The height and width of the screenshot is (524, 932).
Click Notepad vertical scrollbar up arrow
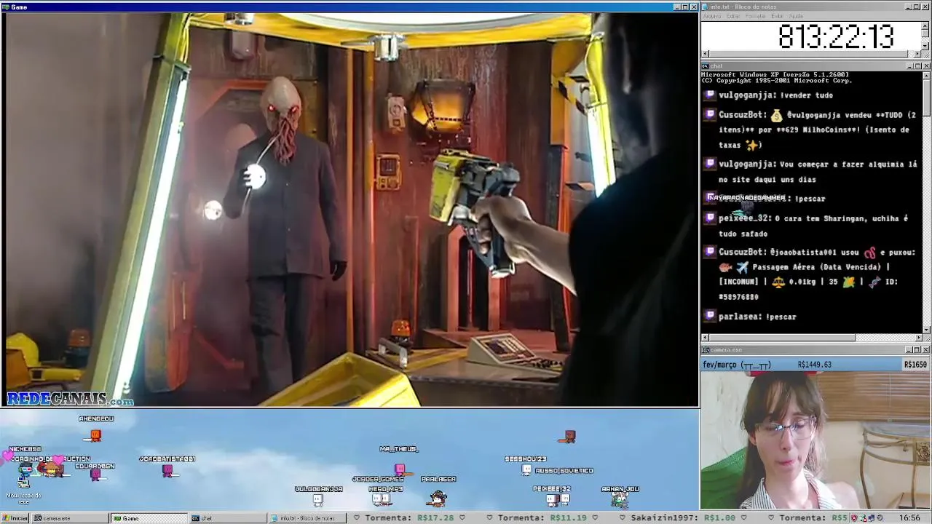tap(925, 25)
